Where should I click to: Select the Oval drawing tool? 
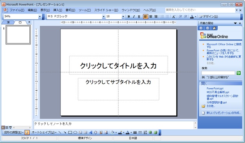75,132
